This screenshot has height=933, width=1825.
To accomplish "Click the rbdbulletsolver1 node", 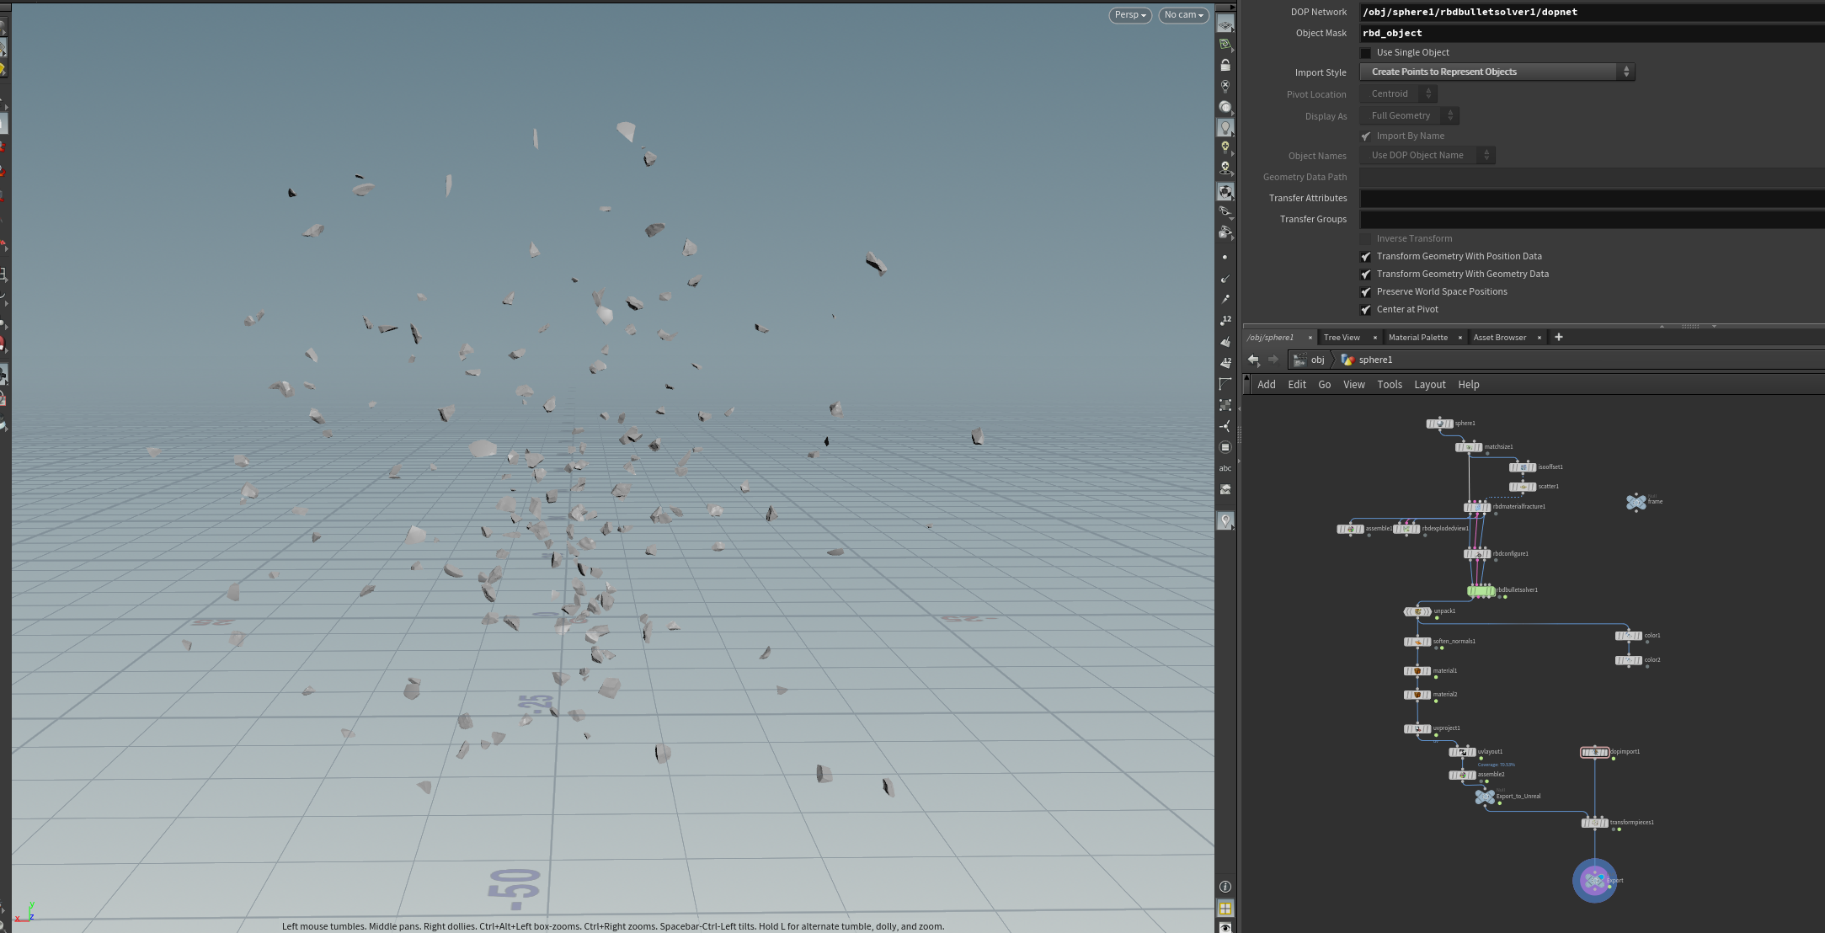I will [1481, 591].
